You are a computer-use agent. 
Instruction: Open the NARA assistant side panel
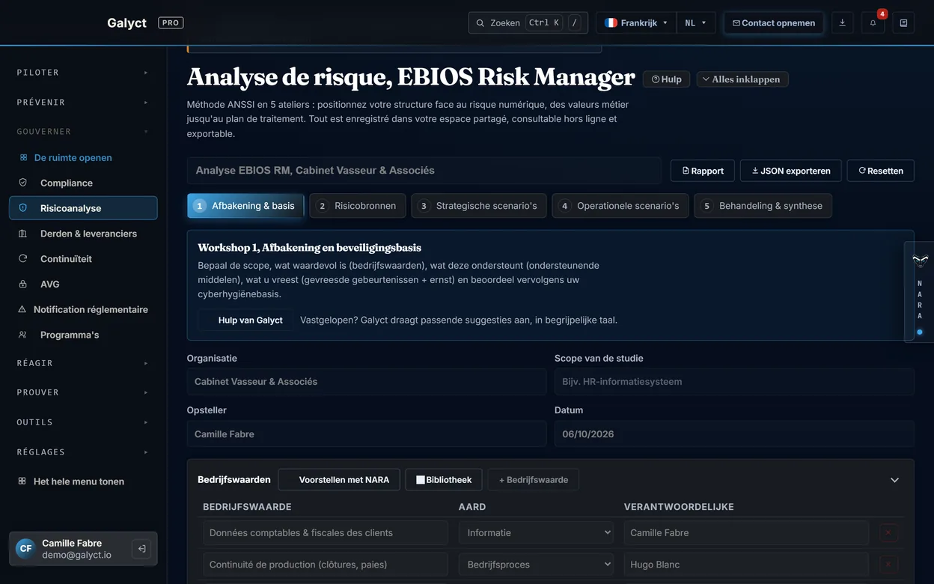tap(920, 292)
